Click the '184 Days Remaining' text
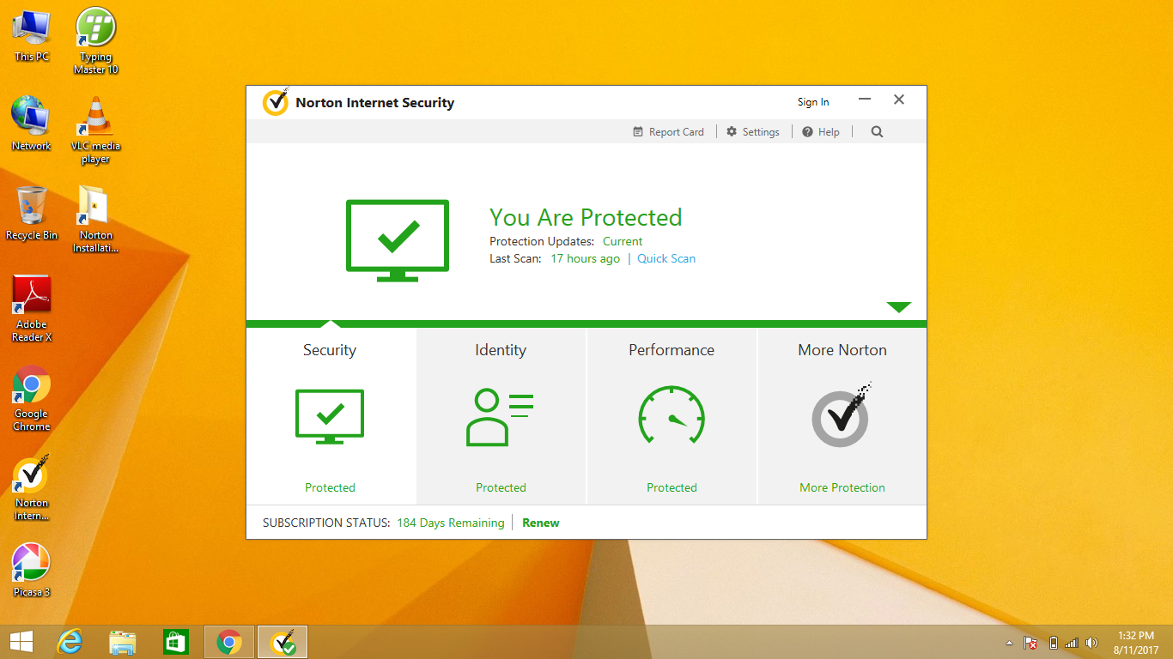1173x659 pixels. [451, 523]
